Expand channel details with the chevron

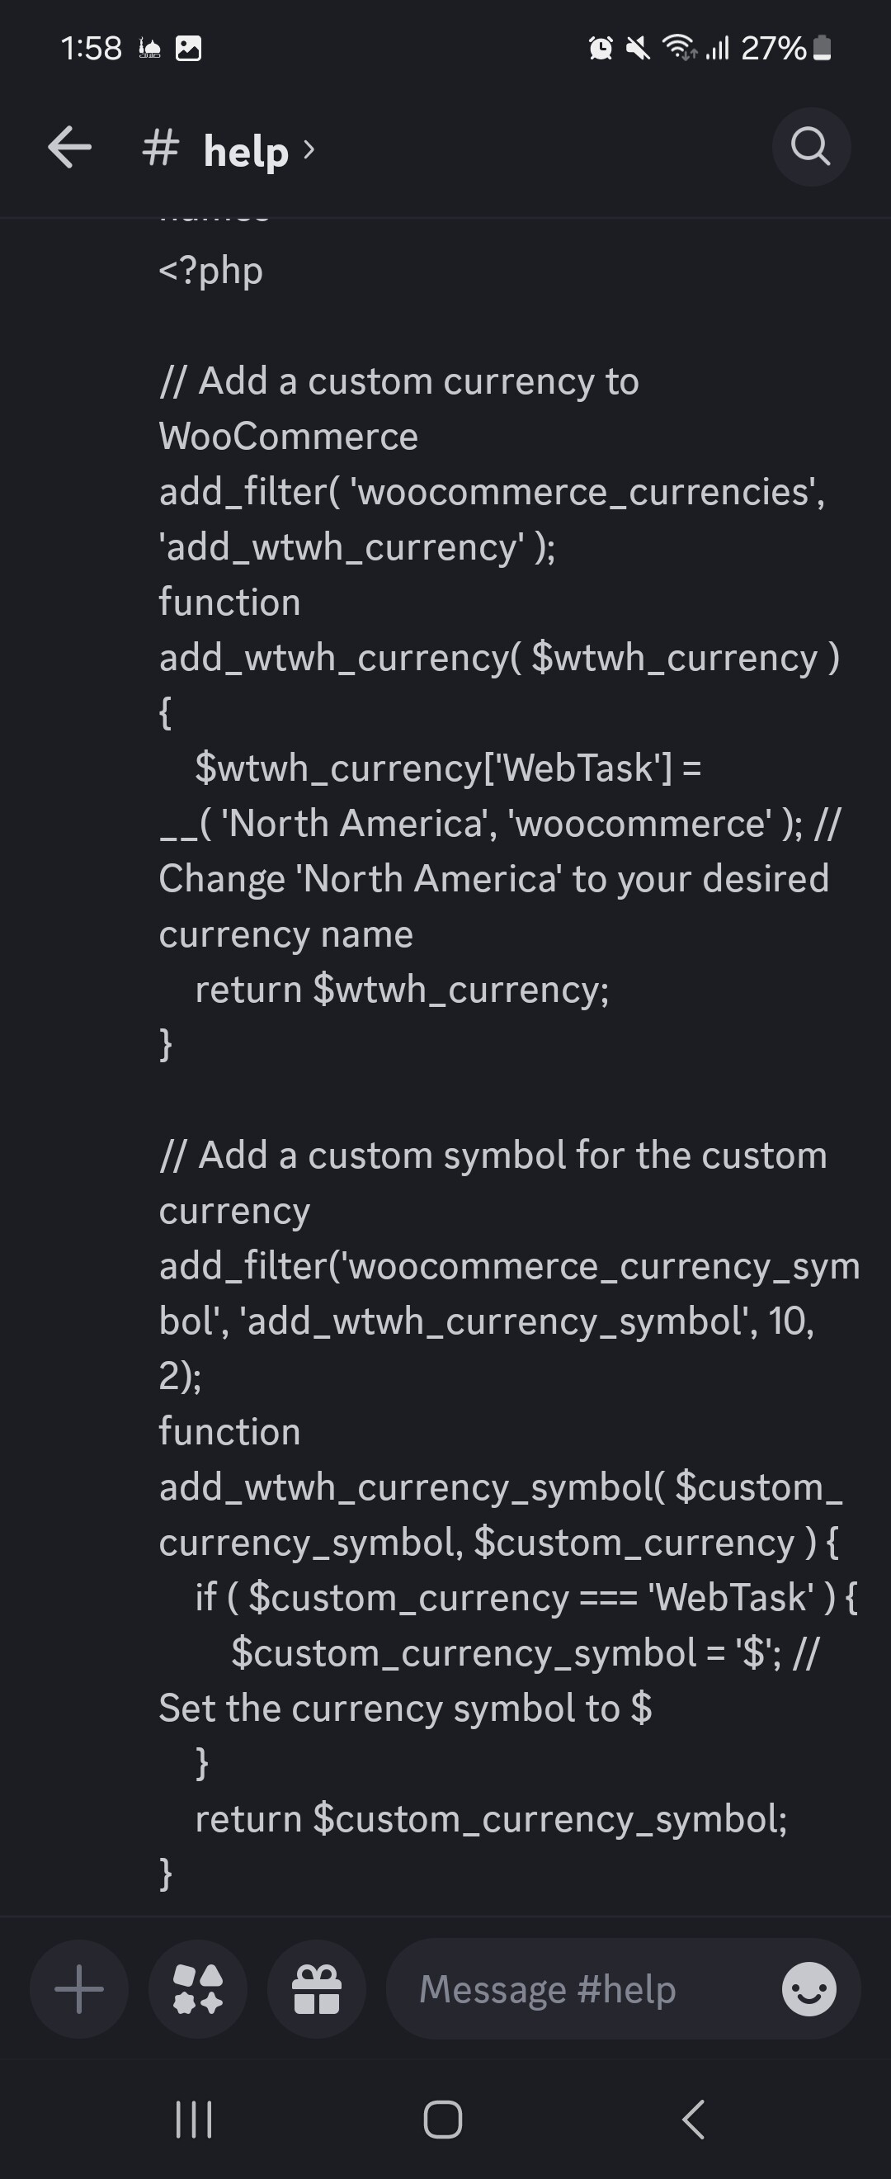click(x=309, y=149)
